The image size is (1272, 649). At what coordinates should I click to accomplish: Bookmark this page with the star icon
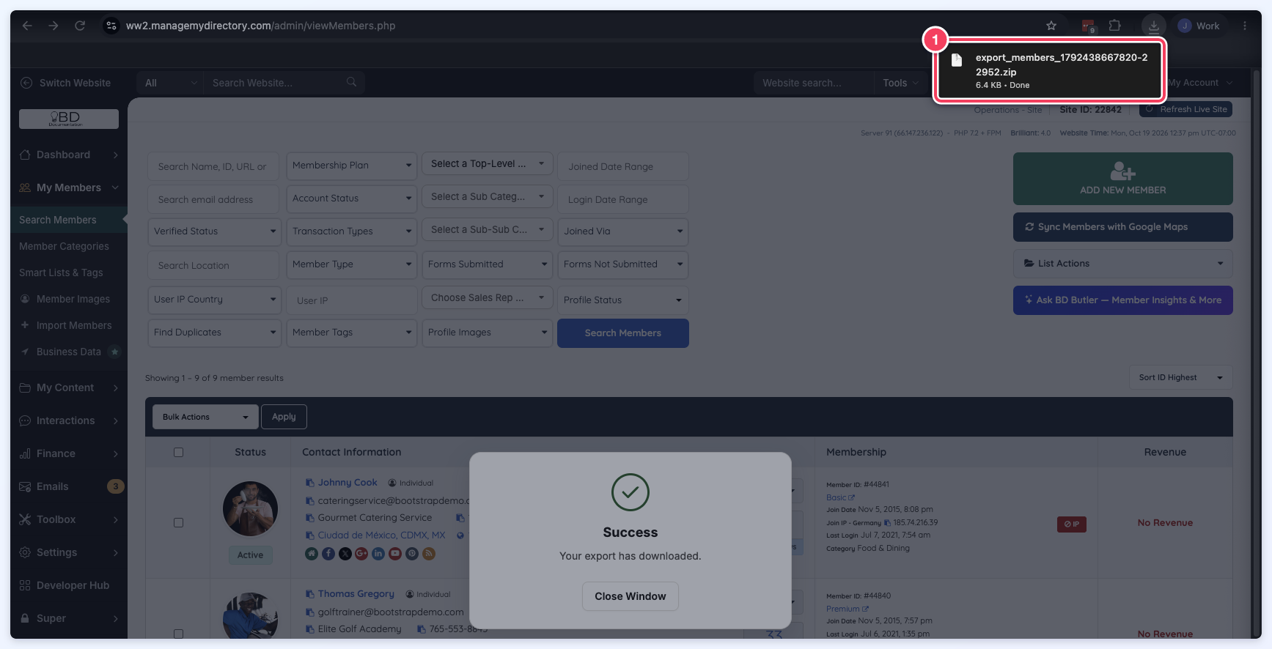1051,26
